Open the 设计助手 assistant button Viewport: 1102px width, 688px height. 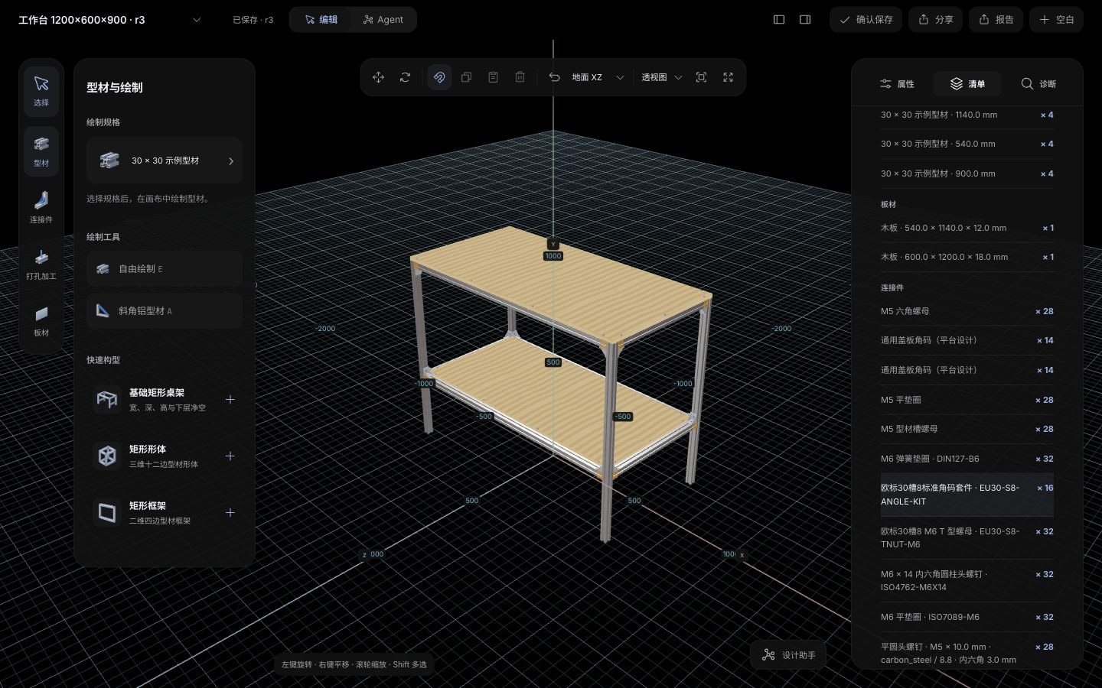(789, 655)
